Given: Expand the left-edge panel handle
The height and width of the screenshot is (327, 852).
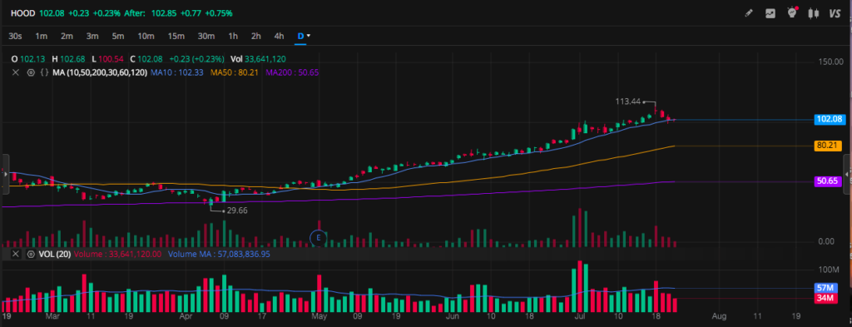Looking at the screenshot, I should pyautogui.click(x=6, y=174).
